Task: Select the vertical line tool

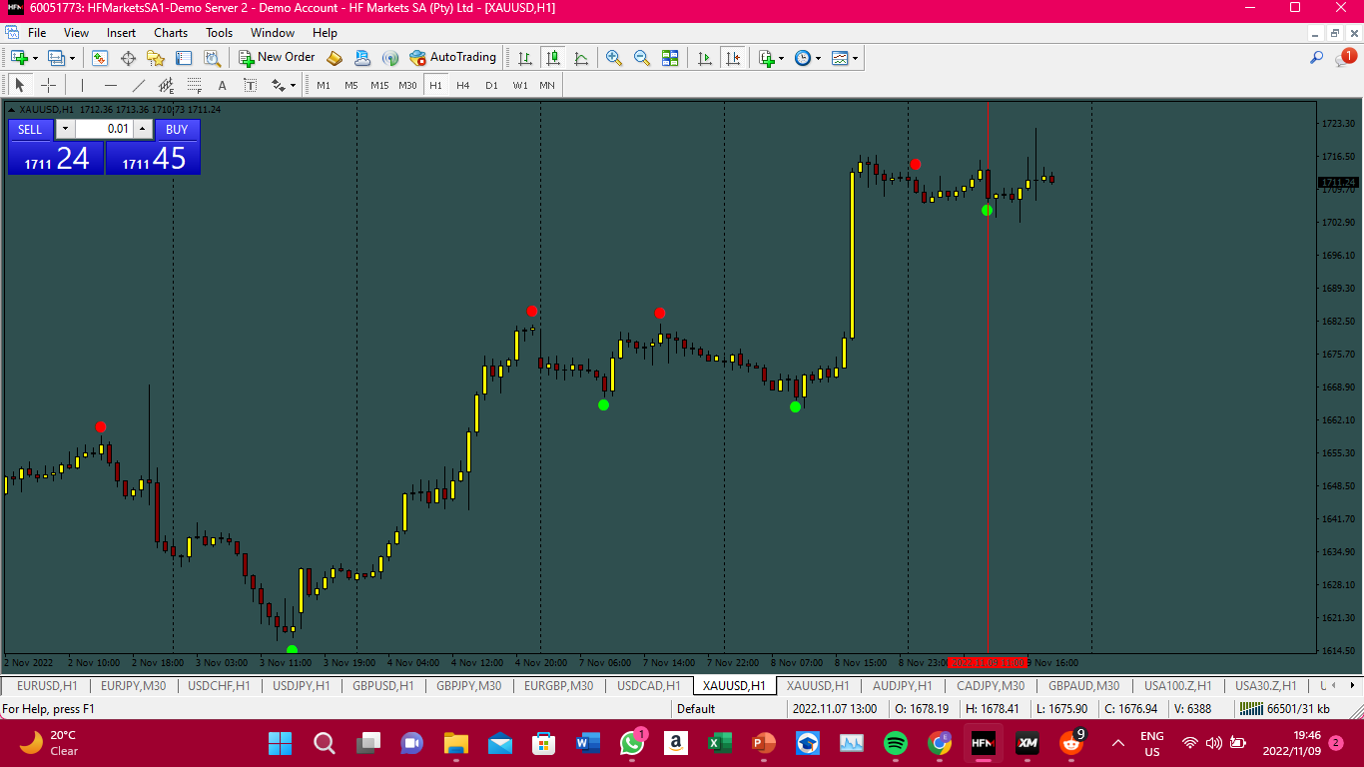Action: [x=82, y=85]
